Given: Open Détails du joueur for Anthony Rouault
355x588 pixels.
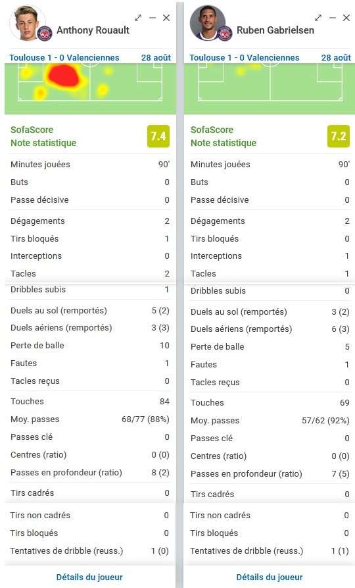Looking at the screenshot, I should (x=89, y=577).
